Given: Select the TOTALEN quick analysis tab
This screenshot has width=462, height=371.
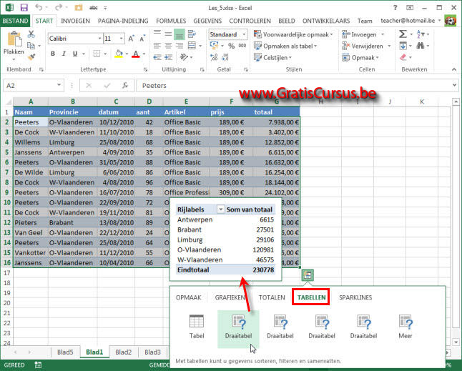Looking at the screenshot, I should click(272, 297).
